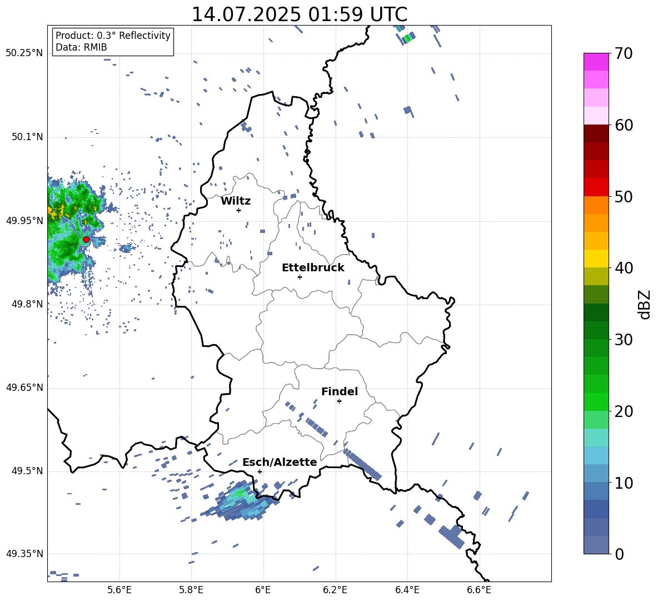Click the colorbar tick label 70
The image size is (658, 601).
coord(624,54)
